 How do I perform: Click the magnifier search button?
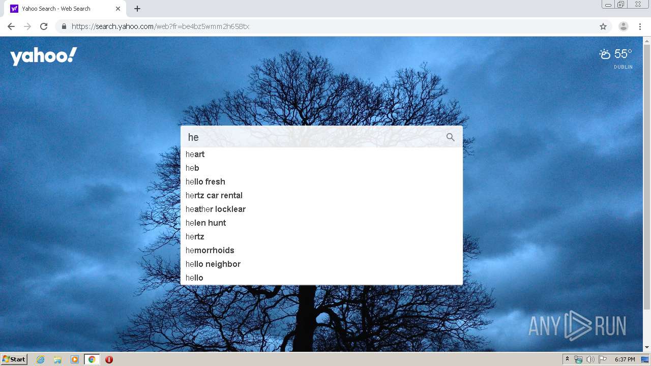(x=451, y=137)
